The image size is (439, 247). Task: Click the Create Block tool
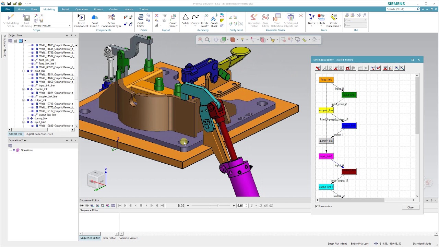(214, 21)
